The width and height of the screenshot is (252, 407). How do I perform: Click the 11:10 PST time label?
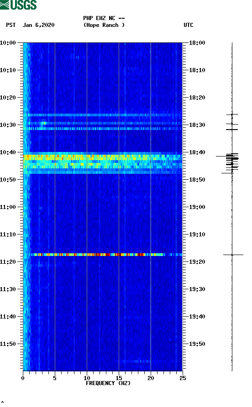[x=8, y=235]
